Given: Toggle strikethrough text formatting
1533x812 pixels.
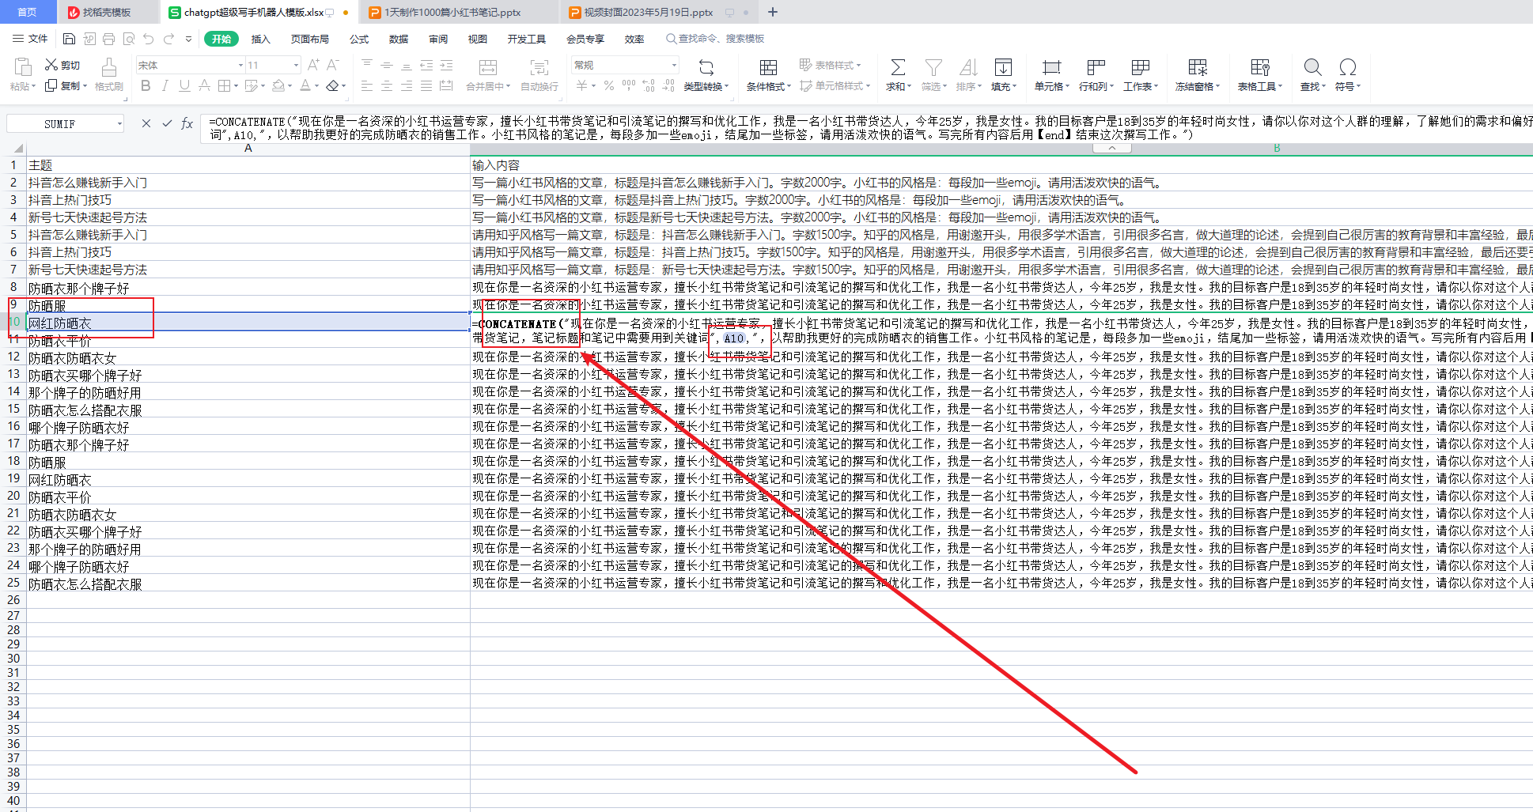Looking at the screenshot, I should [204, 85].
